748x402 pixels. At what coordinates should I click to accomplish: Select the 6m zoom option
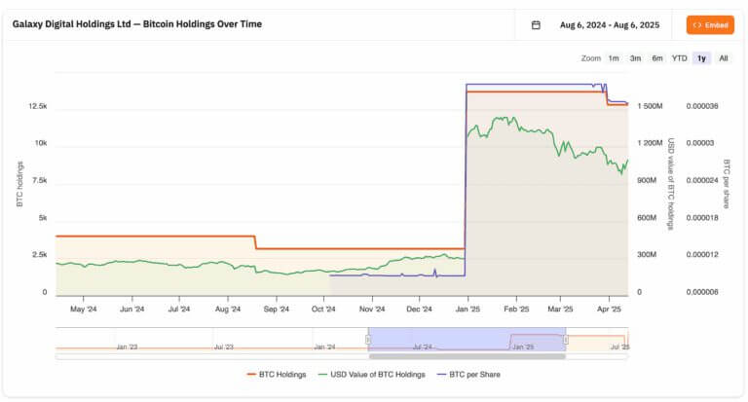point(656,58)
